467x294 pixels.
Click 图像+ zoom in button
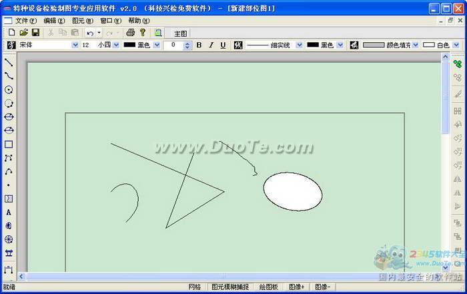[x=297, y=287]
